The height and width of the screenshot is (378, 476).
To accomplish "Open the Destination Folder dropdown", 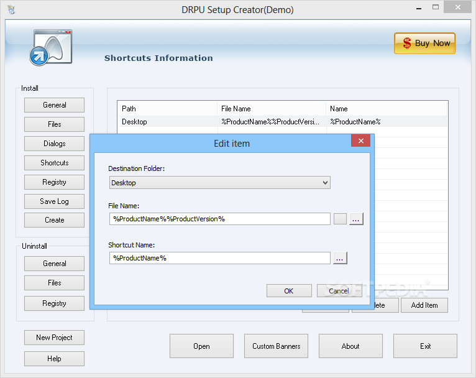I will [220, 183].
